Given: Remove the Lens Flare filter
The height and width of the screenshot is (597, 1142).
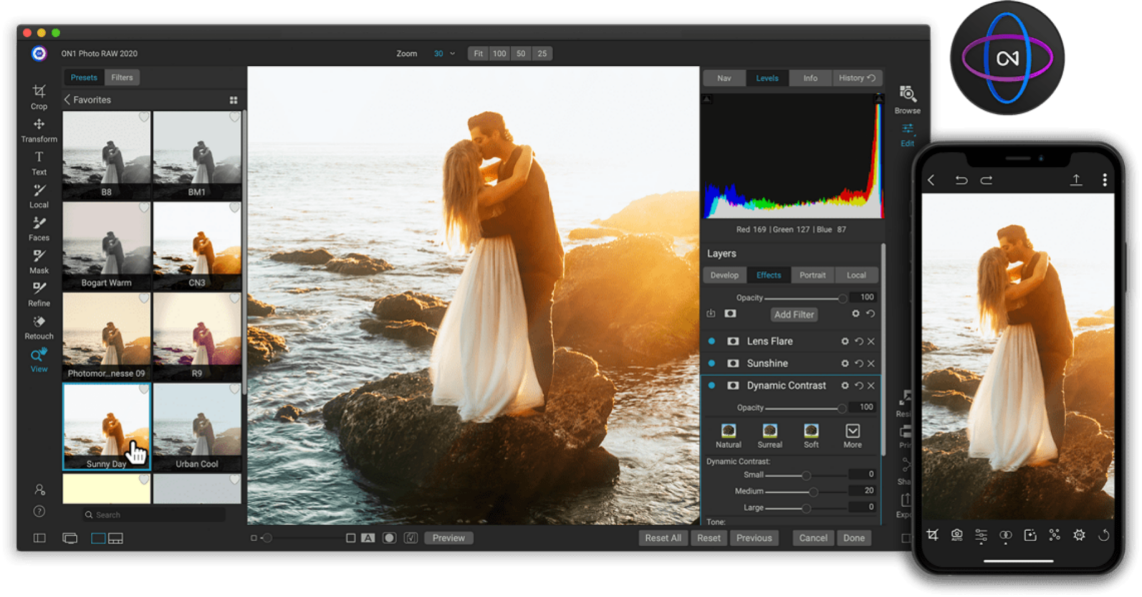Looking at the screenshot, I should pos(871,341).
